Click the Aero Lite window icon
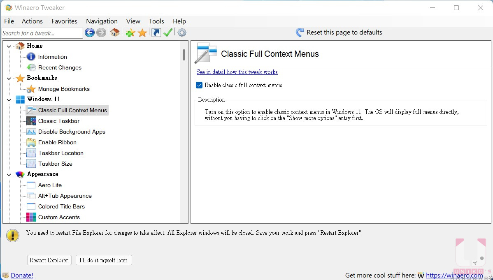This screenshot has height=280, width=493. tap(31, 185)
